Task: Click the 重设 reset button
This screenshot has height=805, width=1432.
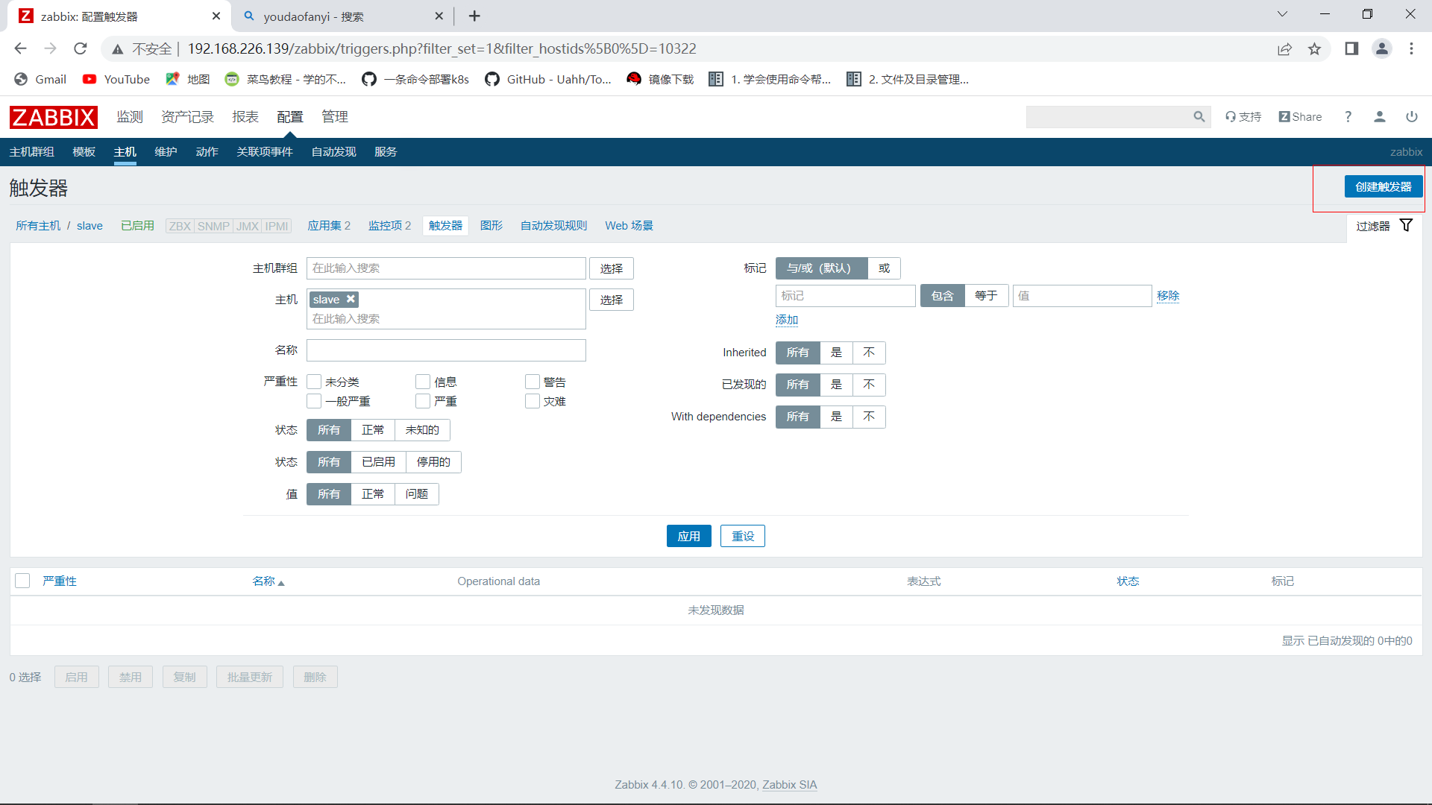Action: [743, 536]
